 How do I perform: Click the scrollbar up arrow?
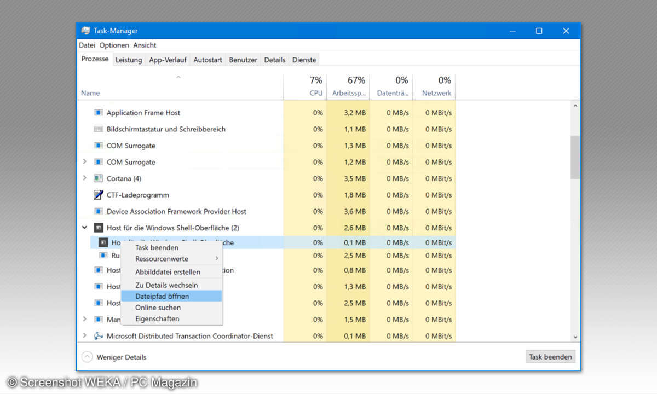coord(575,106)
